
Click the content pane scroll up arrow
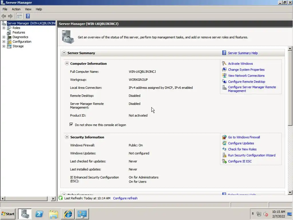pyautogui.click(x=290, y=48)
